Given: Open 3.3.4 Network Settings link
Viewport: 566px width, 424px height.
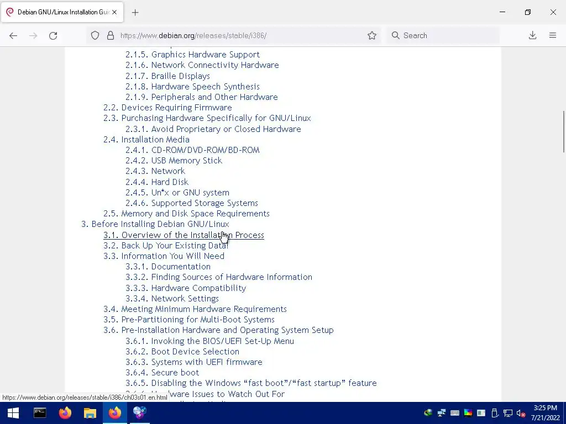Looking at the screenshot, I should (172, 299).
